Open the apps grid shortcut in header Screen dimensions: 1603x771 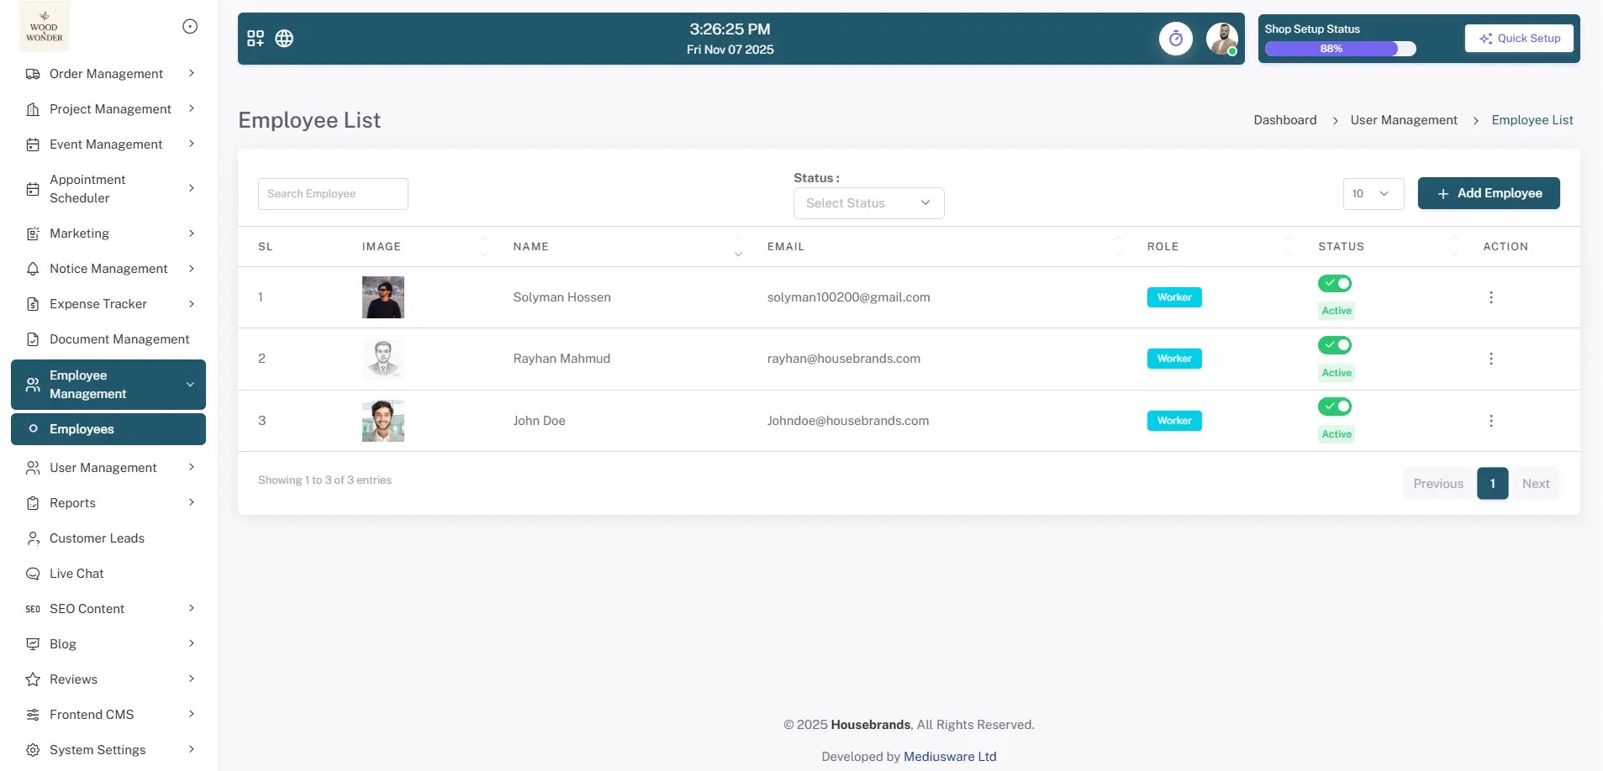point(256,38)
